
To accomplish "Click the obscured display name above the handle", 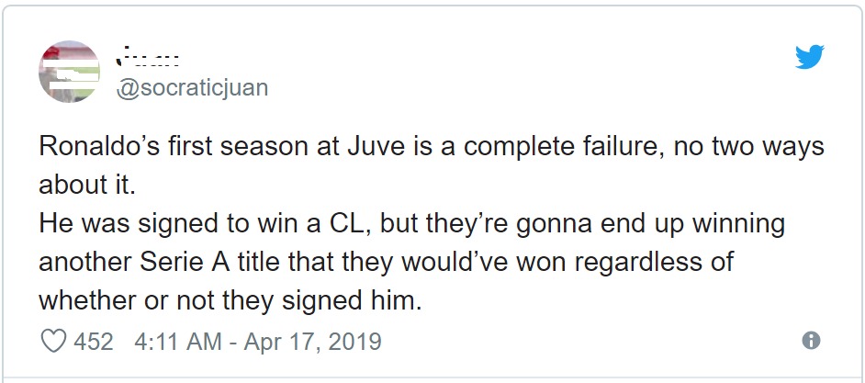I will point(148,56).
